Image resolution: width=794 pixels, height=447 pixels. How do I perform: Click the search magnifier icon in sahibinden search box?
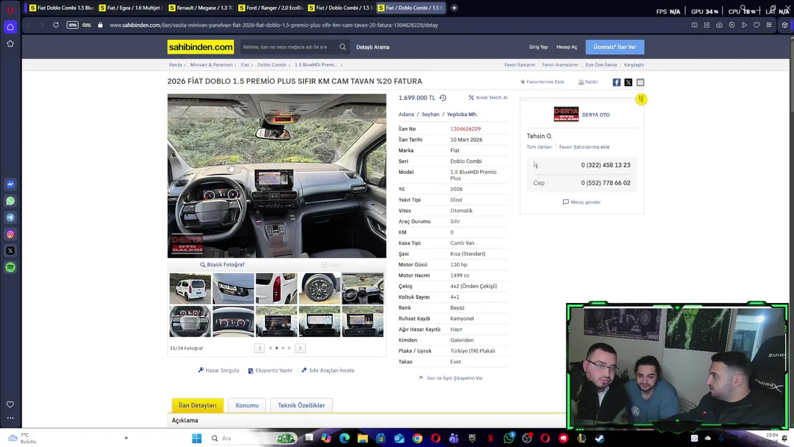click(342, 47)
